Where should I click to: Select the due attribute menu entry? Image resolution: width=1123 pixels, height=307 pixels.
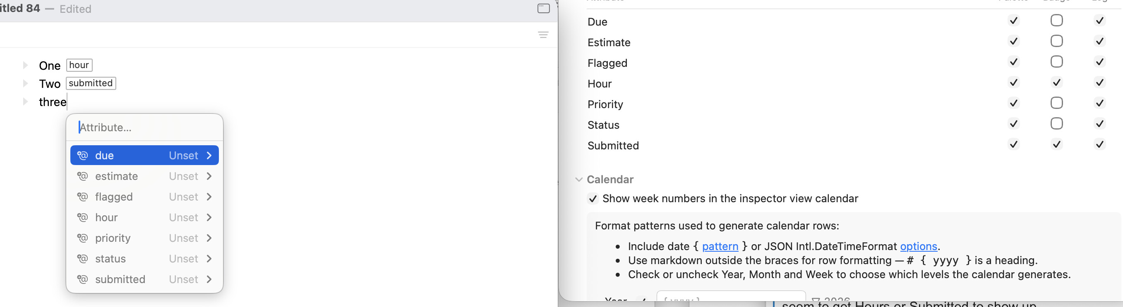(x=144, y=155)
